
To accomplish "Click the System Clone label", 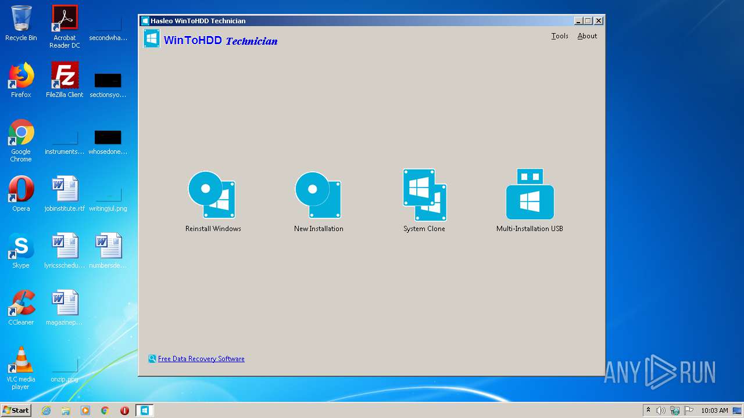I will pos(424,229).
